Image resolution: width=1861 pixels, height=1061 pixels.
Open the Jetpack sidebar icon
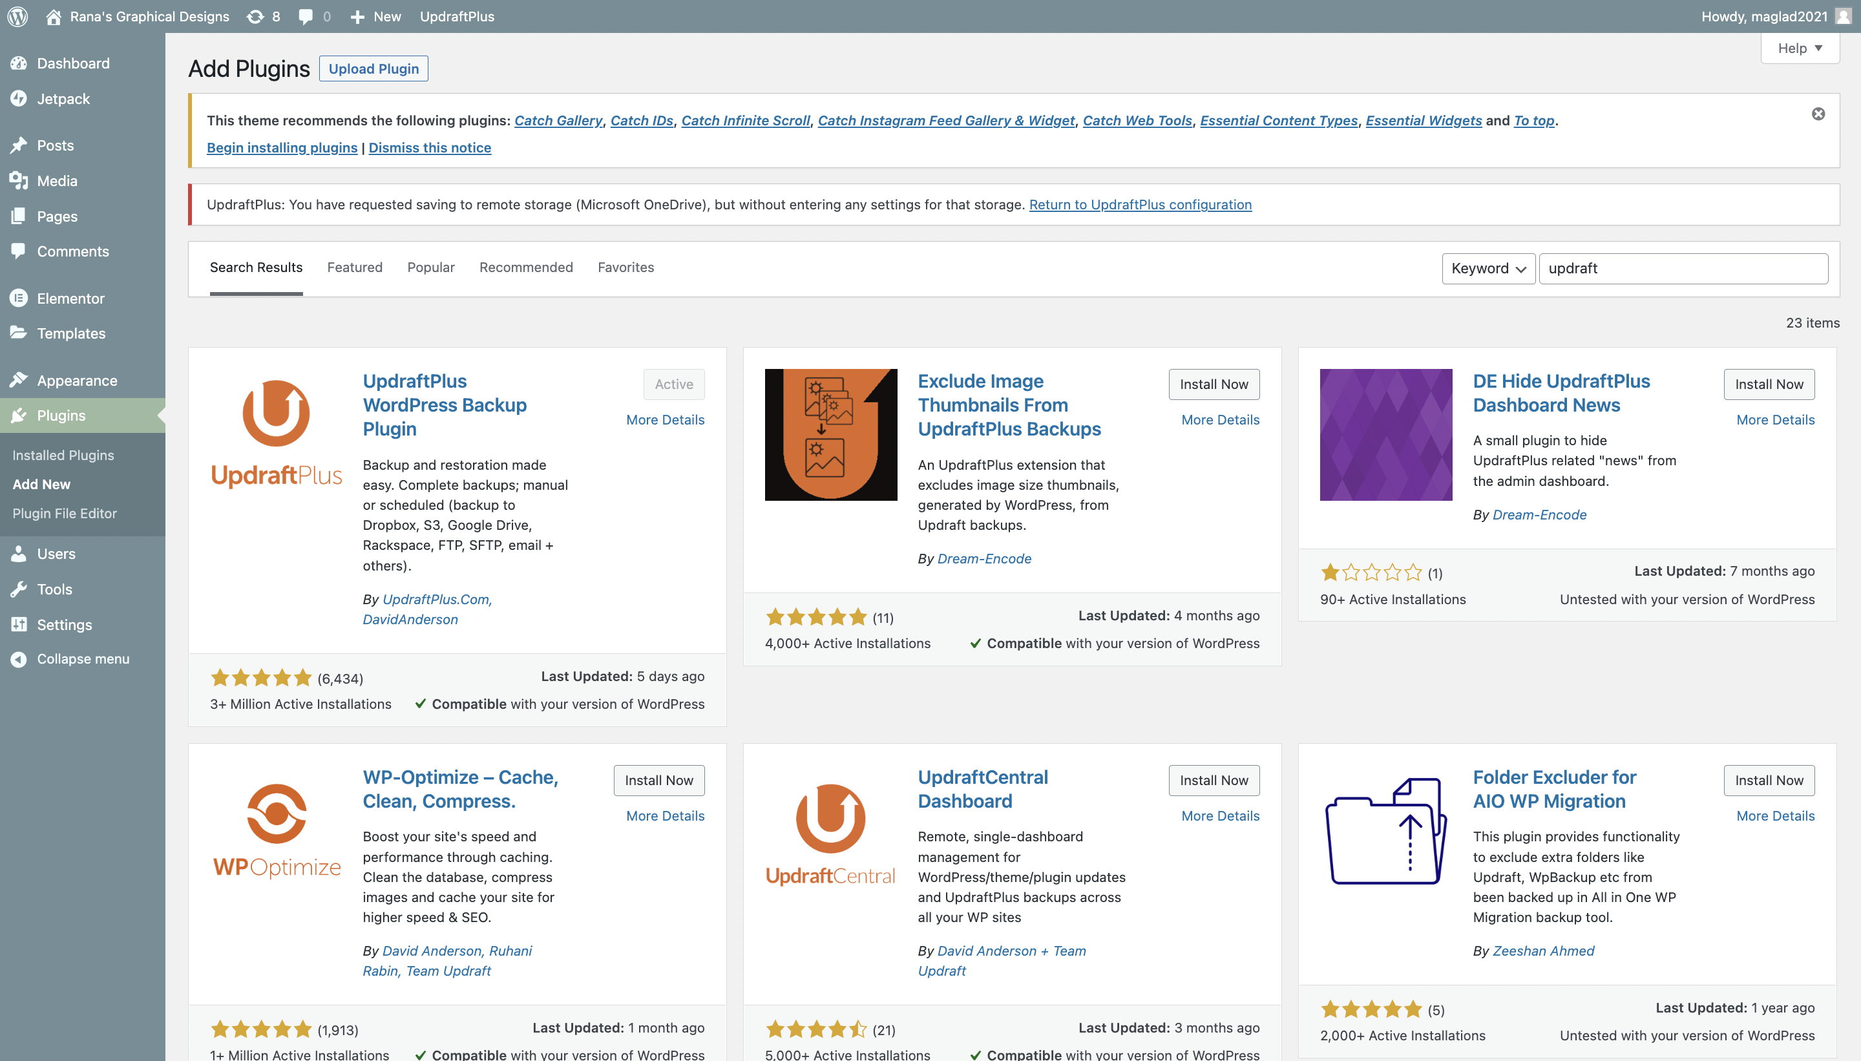[x=19, y=98]
